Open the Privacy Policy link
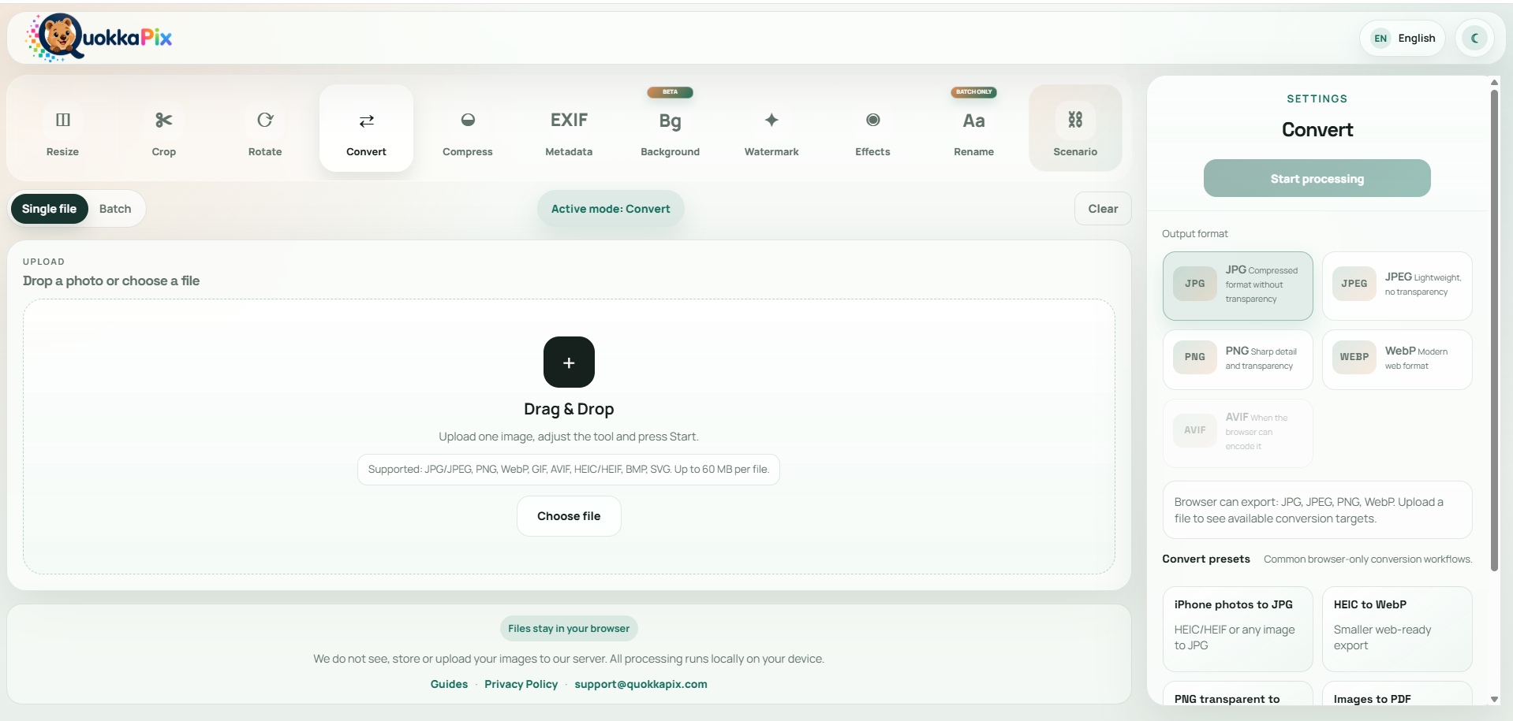1513x721 pixels. [x=521, y=684]
